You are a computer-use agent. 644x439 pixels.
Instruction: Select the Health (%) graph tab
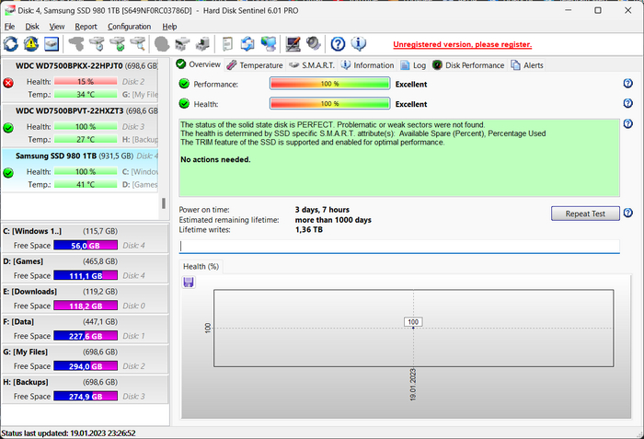(x=201, y=266)
